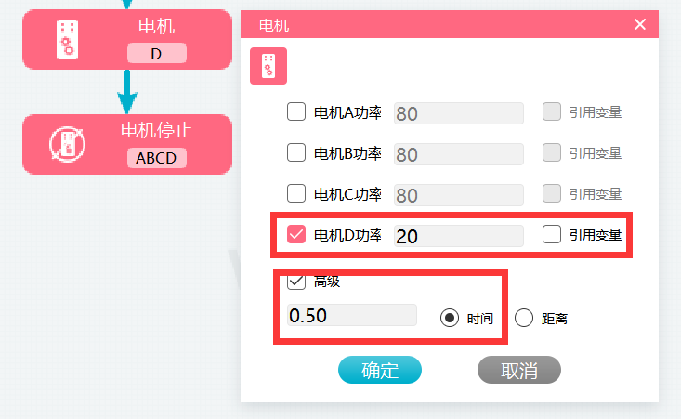Close the 电机 dialog
This screenshot has width=681, height=419.
point(640,24)
